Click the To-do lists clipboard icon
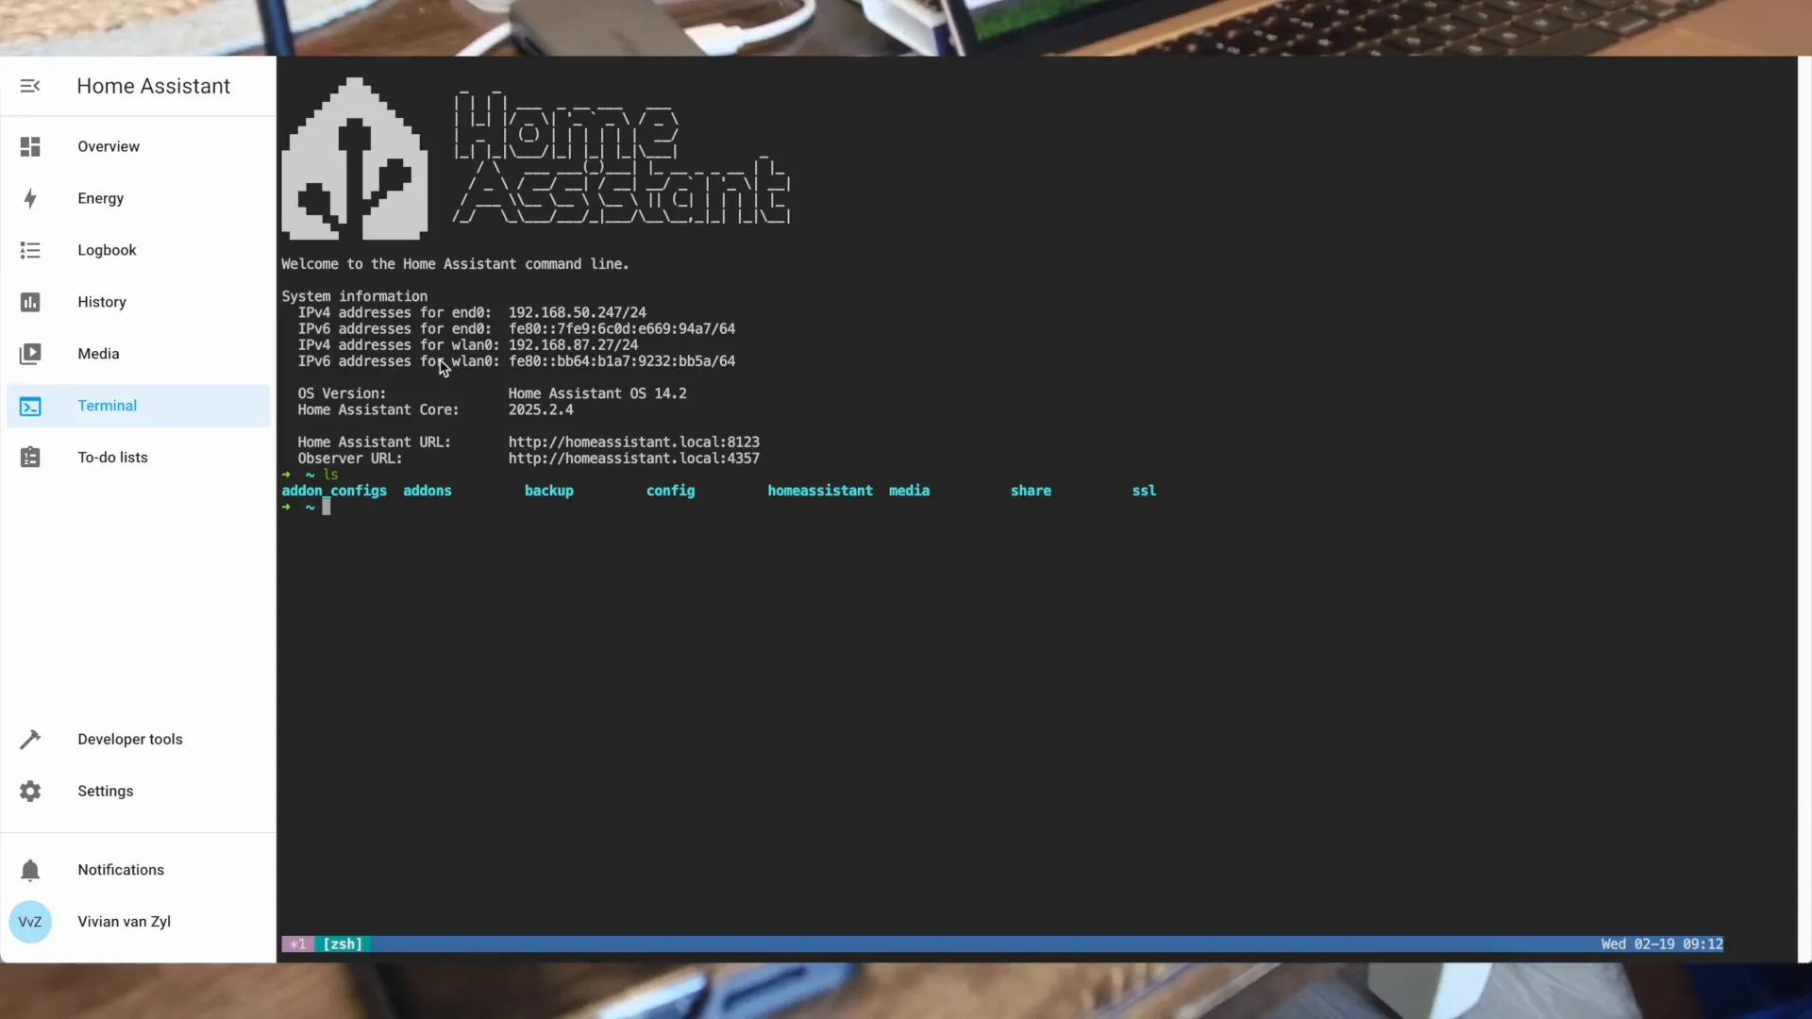1812x1019 pixels. coord(30,458)
